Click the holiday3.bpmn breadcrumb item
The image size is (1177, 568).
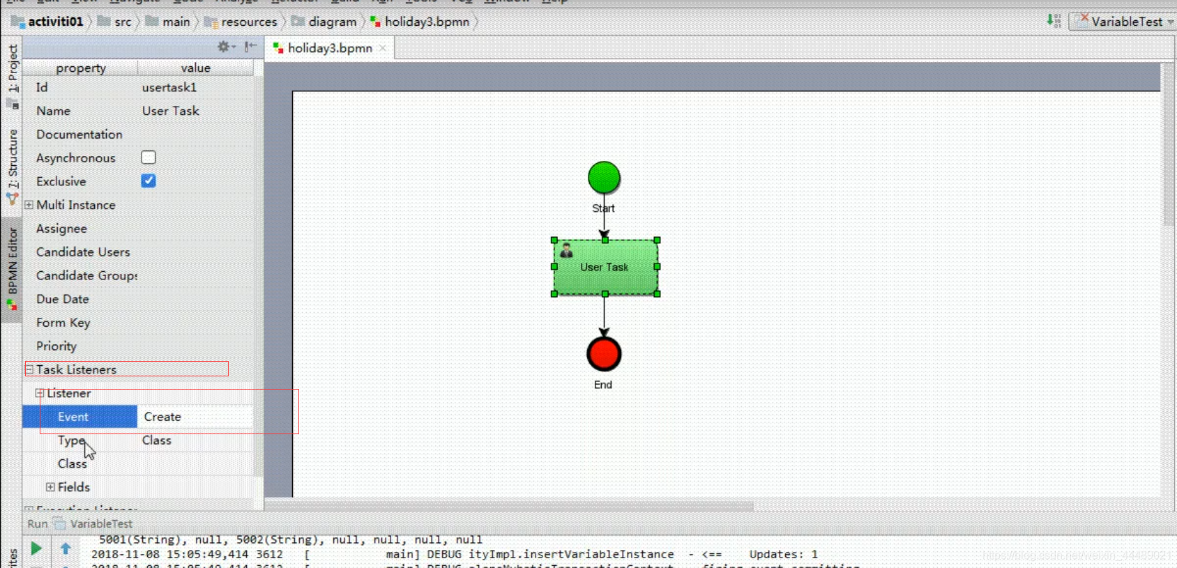tap(420, 22)
